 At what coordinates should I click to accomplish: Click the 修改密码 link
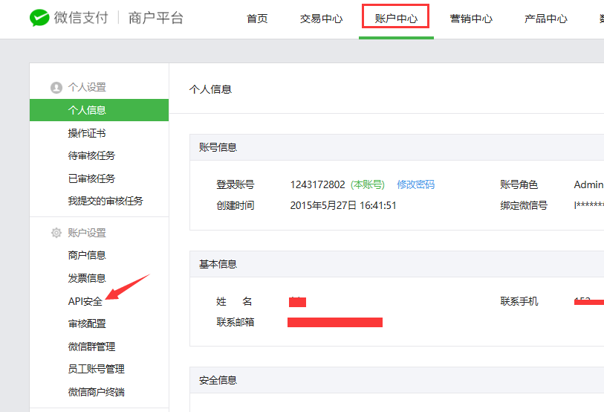[x=415, y=184]
